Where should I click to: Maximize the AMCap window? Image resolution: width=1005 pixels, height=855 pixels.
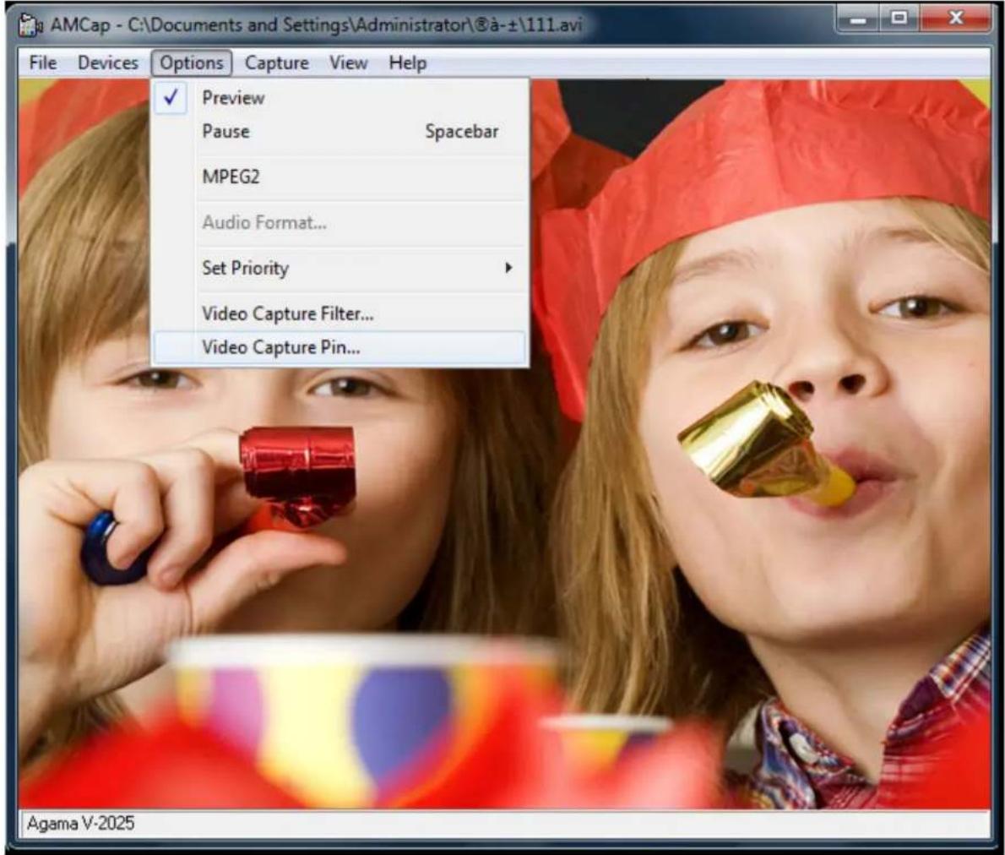[899, 19]
